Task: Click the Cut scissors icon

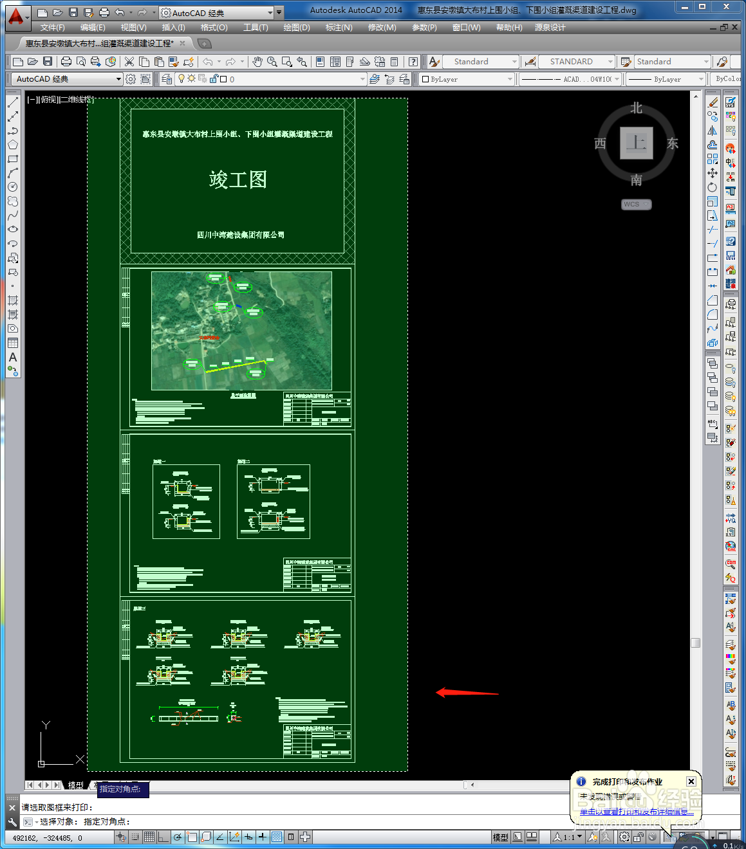Action: click(129, 62)
